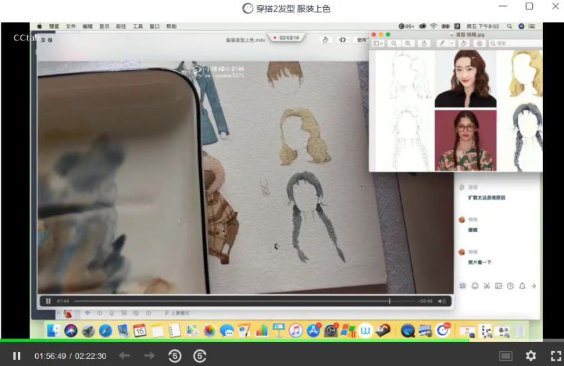This screenshot has width=564, height=366.
Task: Go to next video with right arrow
Action: tap(149, 356)
